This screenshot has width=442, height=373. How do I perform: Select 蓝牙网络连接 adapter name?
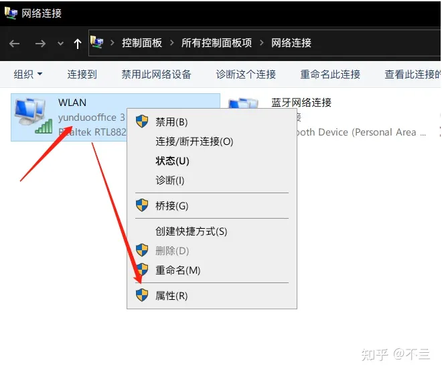tap(301, 103)
